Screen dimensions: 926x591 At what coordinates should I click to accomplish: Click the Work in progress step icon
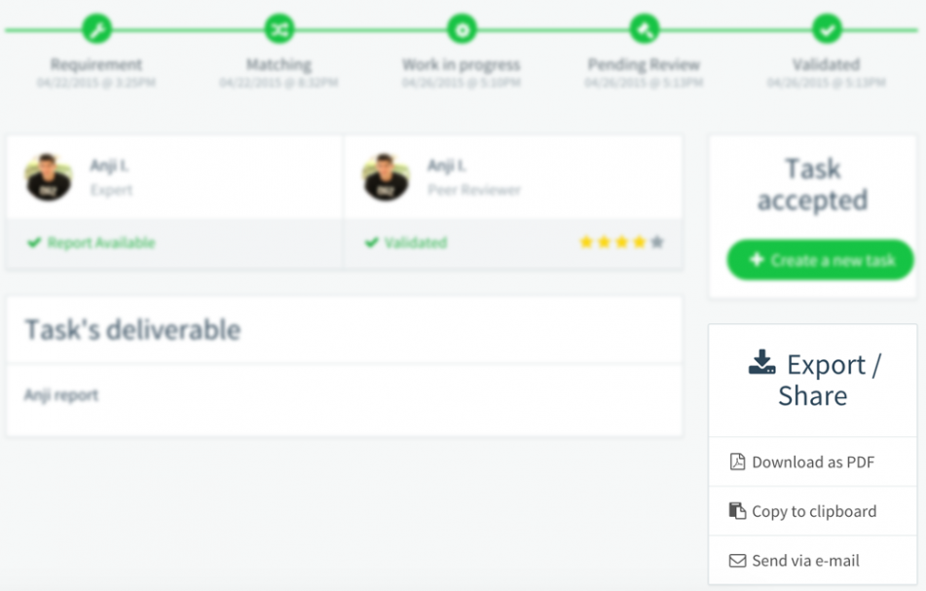[462, 29]
